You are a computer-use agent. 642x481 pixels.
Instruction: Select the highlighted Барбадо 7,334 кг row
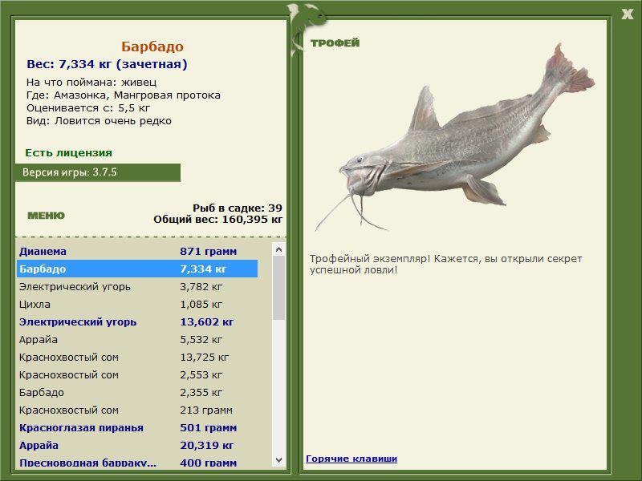(x=137, y=269)
